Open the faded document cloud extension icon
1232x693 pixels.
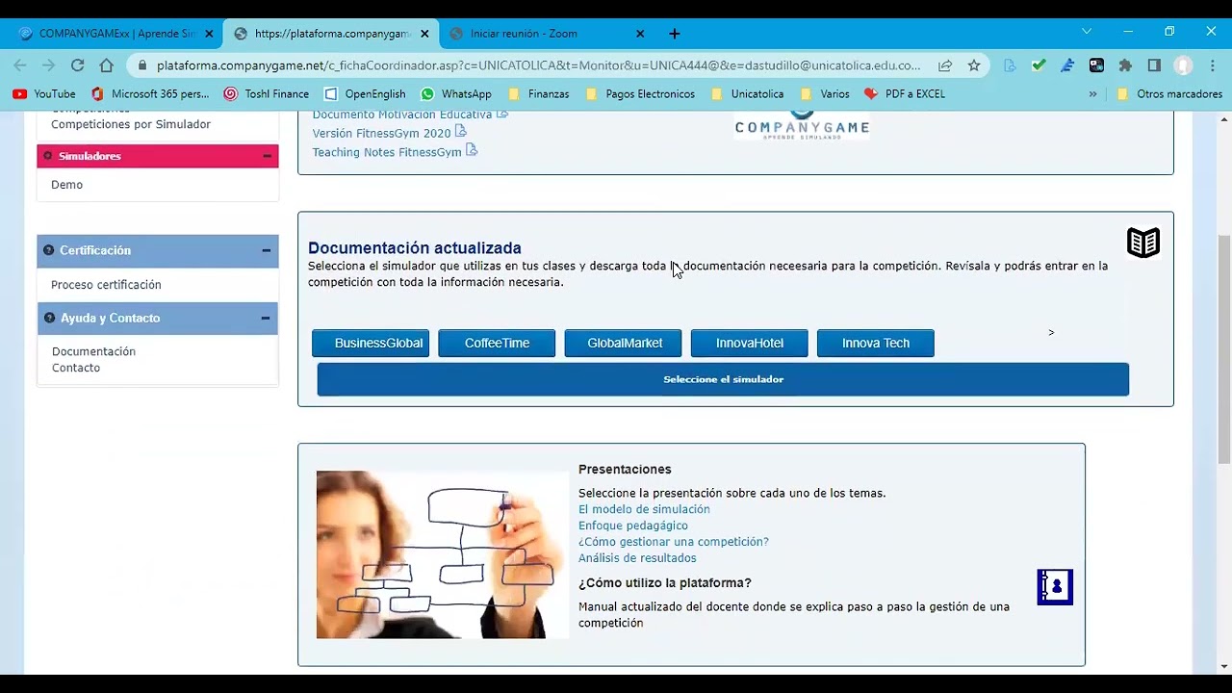[x=1010, y=65]
